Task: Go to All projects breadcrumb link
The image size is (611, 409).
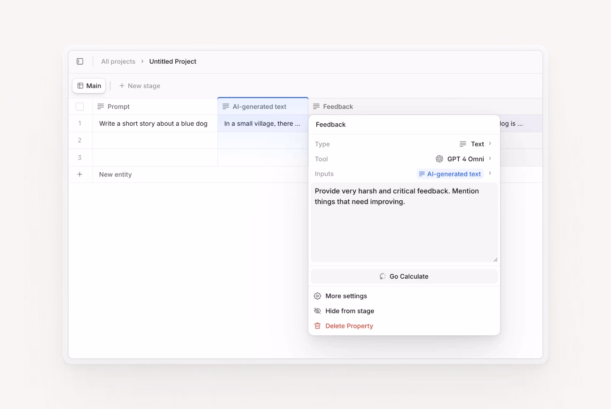Action: point(118,61)
